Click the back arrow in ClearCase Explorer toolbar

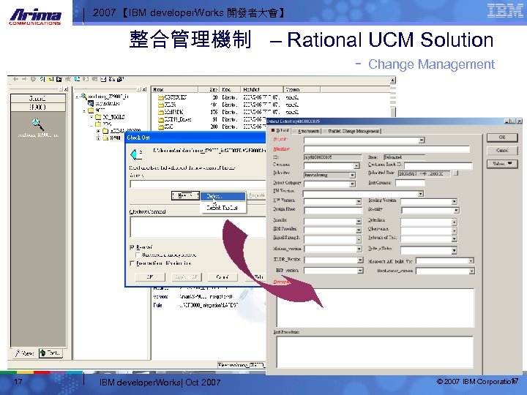click(x=16, y=79)
